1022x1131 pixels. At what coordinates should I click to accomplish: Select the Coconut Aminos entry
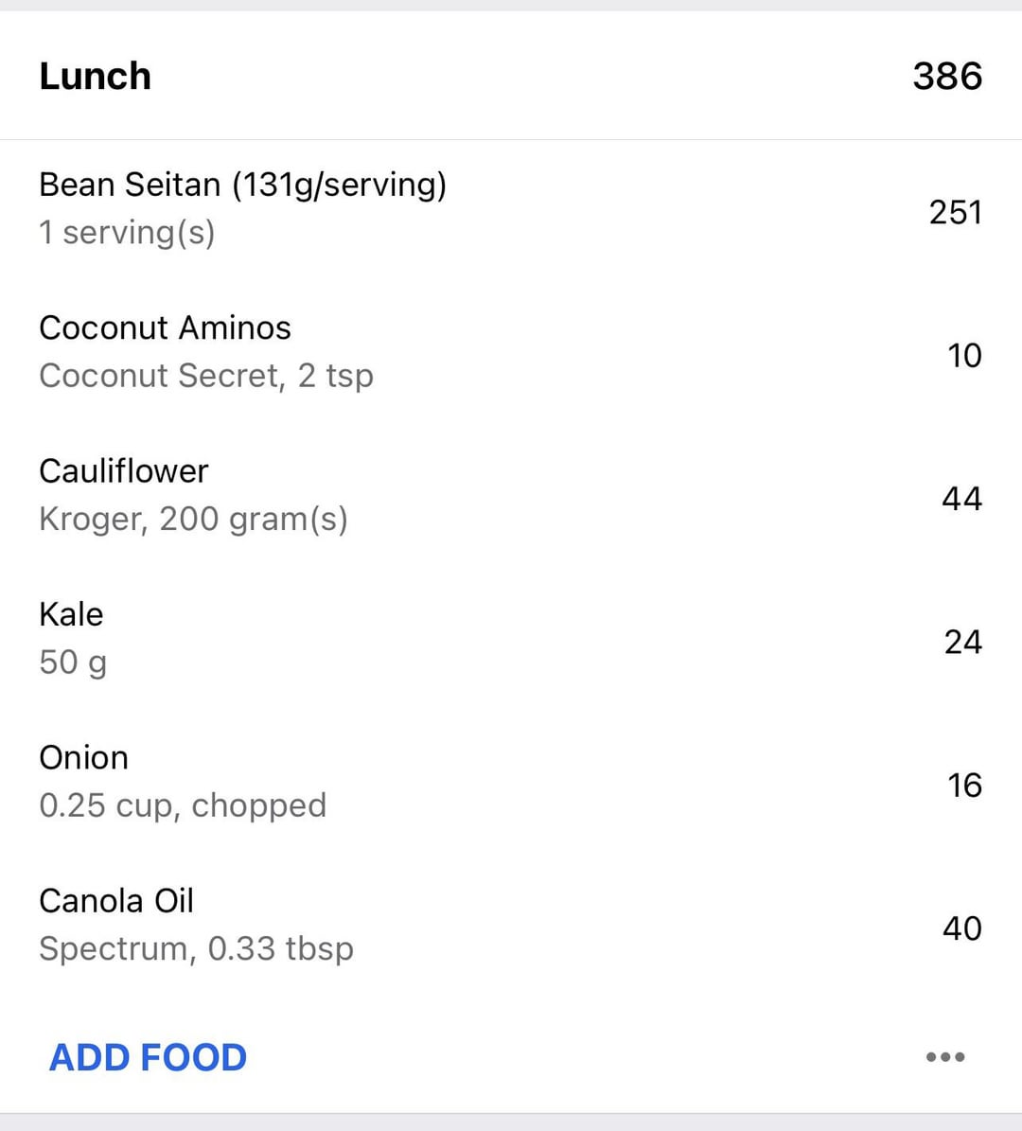pos(511,352)
